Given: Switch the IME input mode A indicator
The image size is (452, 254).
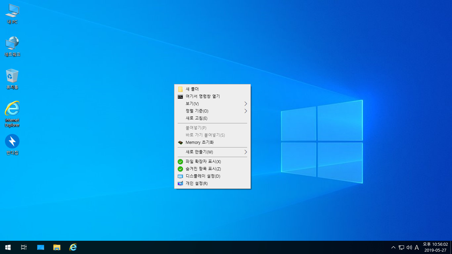Looking at the screenshot, I should tap(417, 247).
